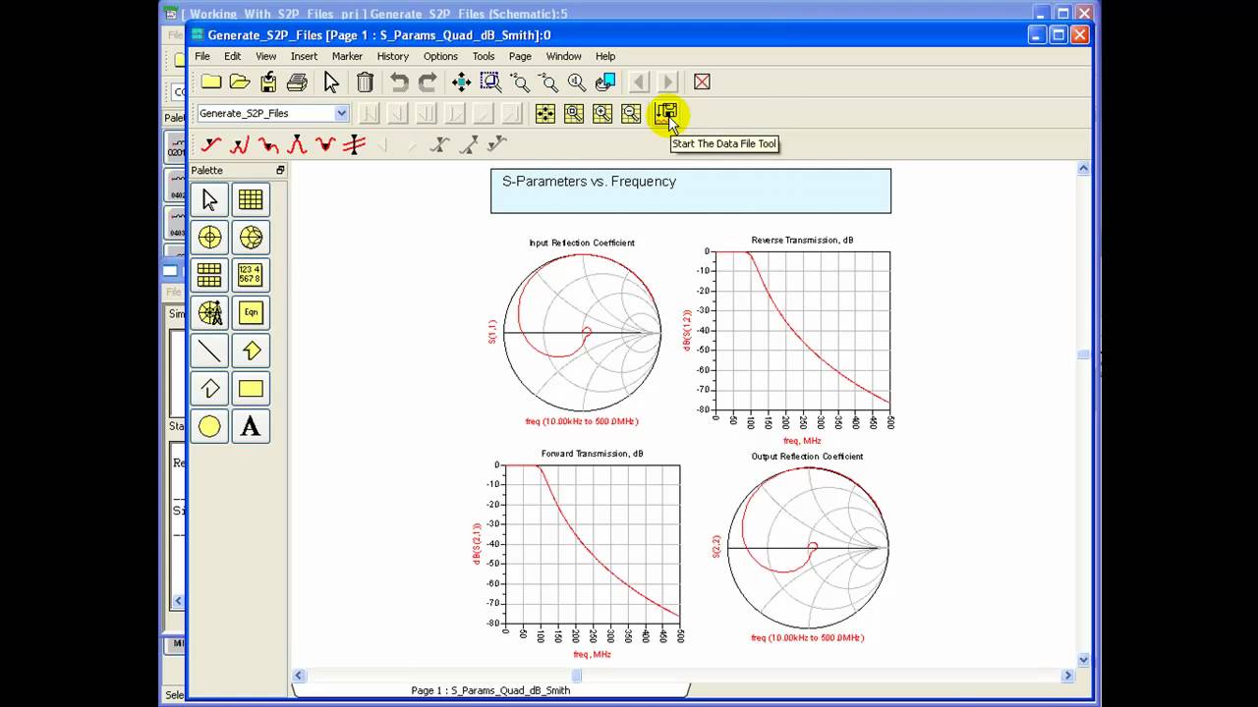Screen dimensions: 1258x707
Task: Click the plot four-arrow yellow grid icon
Action: point(544,114)
